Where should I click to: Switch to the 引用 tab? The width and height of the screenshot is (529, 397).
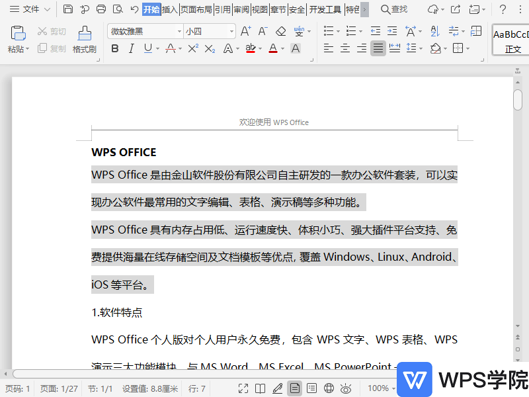click(223, 9)
